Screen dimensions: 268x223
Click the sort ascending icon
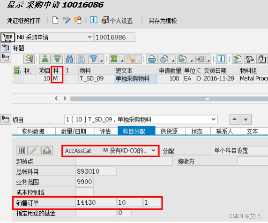pos(45,59)
